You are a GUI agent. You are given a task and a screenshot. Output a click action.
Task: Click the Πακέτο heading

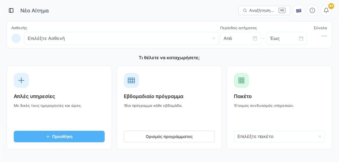click(x=243, y=96)
